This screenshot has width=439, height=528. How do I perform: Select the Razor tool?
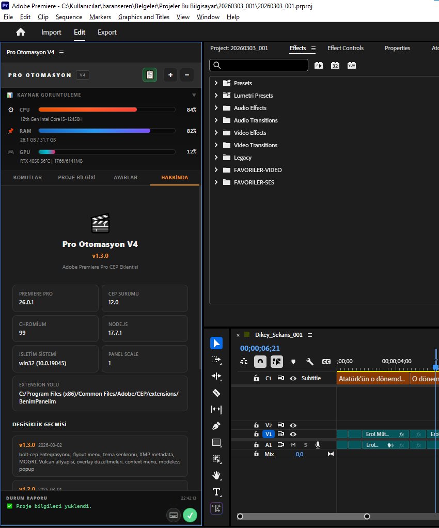click(x=216, y=393)
